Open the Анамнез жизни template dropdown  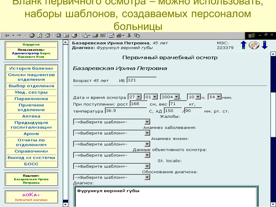[111, 144]
